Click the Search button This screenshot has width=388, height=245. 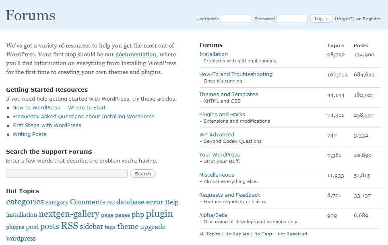coord(143,173)
